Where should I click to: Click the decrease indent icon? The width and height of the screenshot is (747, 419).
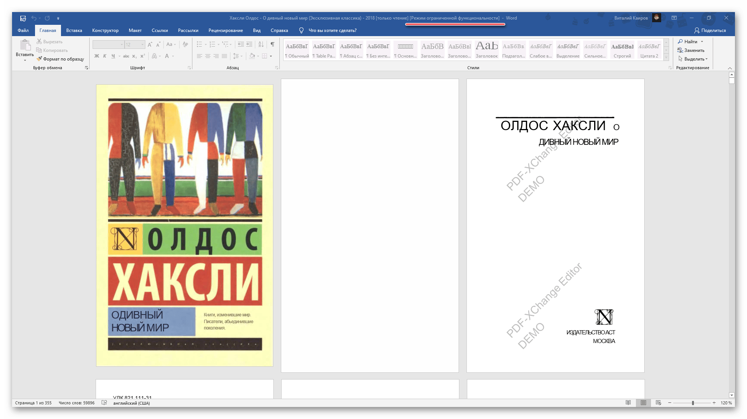click(241, 45)
